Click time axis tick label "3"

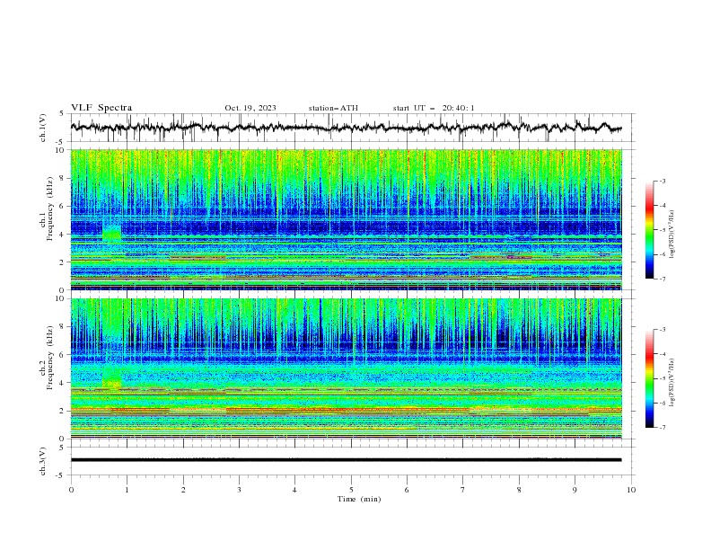tap(239, 490)
